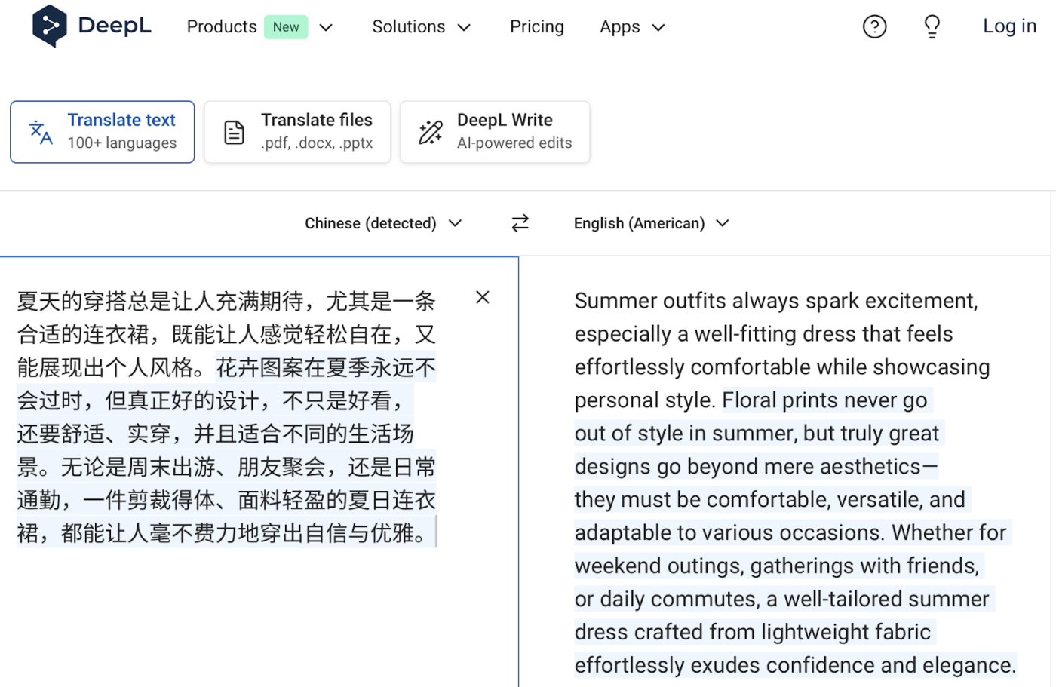
Task: Click the New badge beside Products
Action: [x=286, y=26]
